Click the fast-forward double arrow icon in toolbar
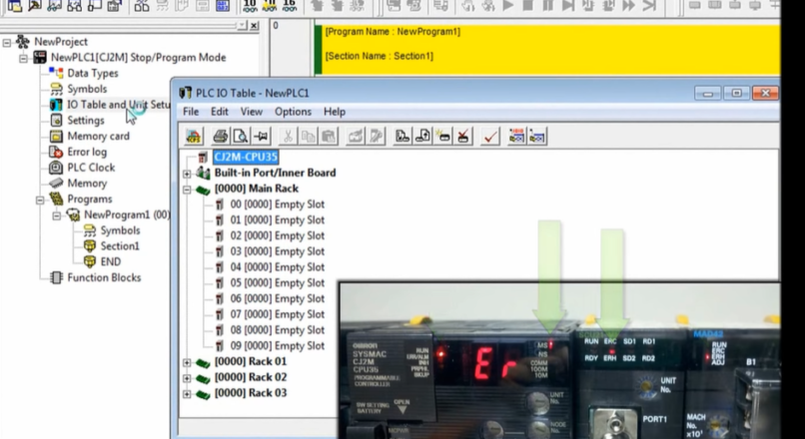This screenshot has height=439, width=805. coord(629,6)
